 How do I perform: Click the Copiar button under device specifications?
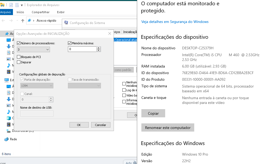click(x=153, y=113)
